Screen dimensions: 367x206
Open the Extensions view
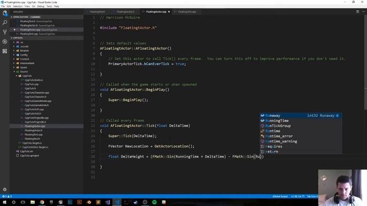[5, 51]
